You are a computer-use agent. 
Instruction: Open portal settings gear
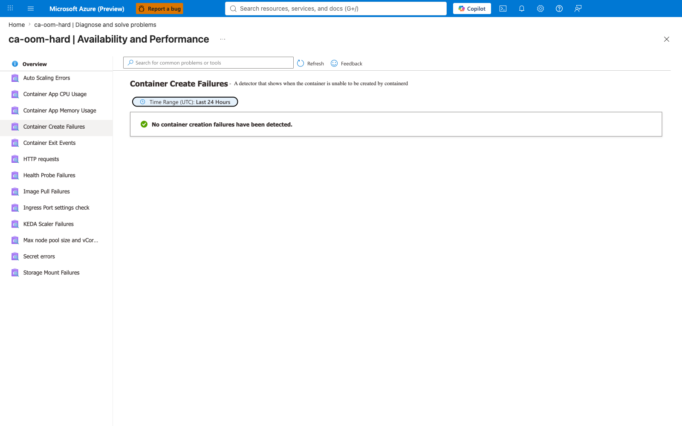pyautogui.click(x=540, y=9)
